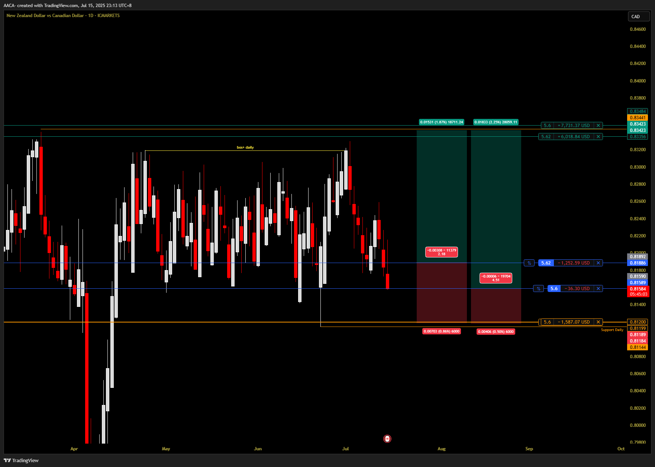Reverse the 5.6 position at −36.30 USD
The width and height of the screenshot is (655, 467).
538,289
